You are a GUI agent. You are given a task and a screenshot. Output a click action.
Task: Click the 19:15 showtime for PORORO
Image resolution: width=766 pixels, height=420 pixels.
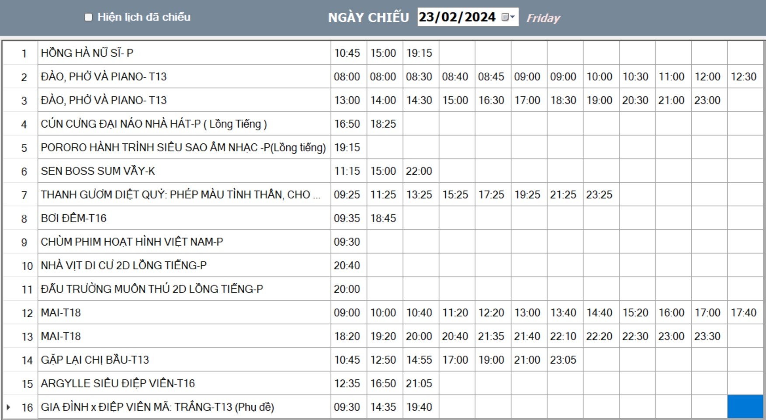pyautogui.click(x=347, y=148)
